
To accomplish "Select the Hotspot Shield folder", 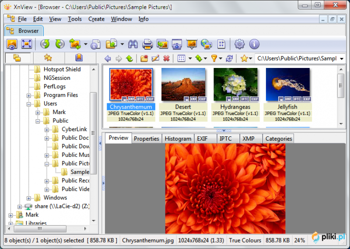I will coord(62,69).
